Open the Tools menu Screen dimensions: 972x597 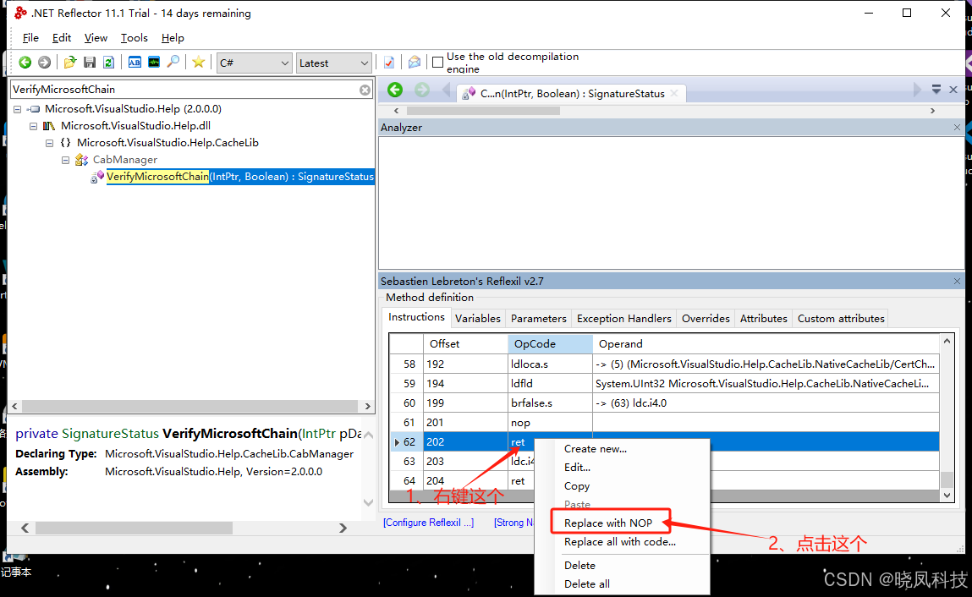tap(134, 38)
